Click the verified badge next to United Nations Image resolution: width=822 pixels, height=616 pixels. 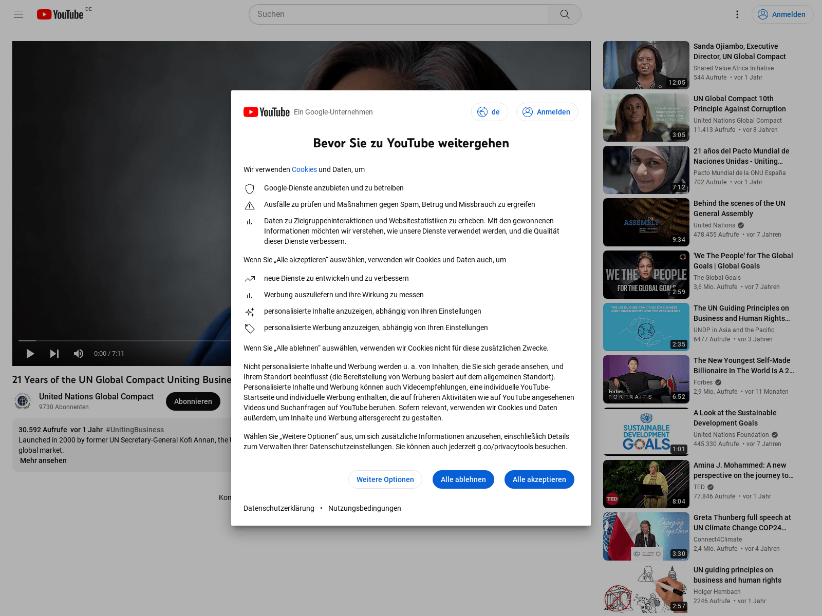pos(741,225)
